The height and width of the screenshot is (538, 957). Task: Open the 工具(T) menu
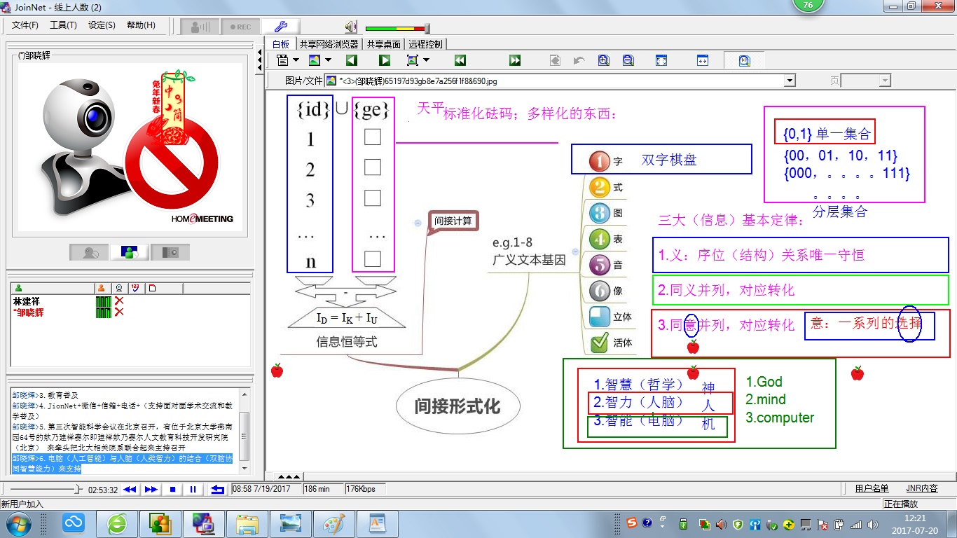click(63, 25)
